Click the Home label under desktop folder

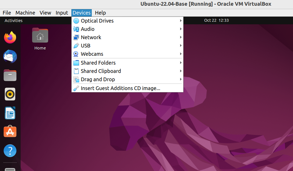40,48
